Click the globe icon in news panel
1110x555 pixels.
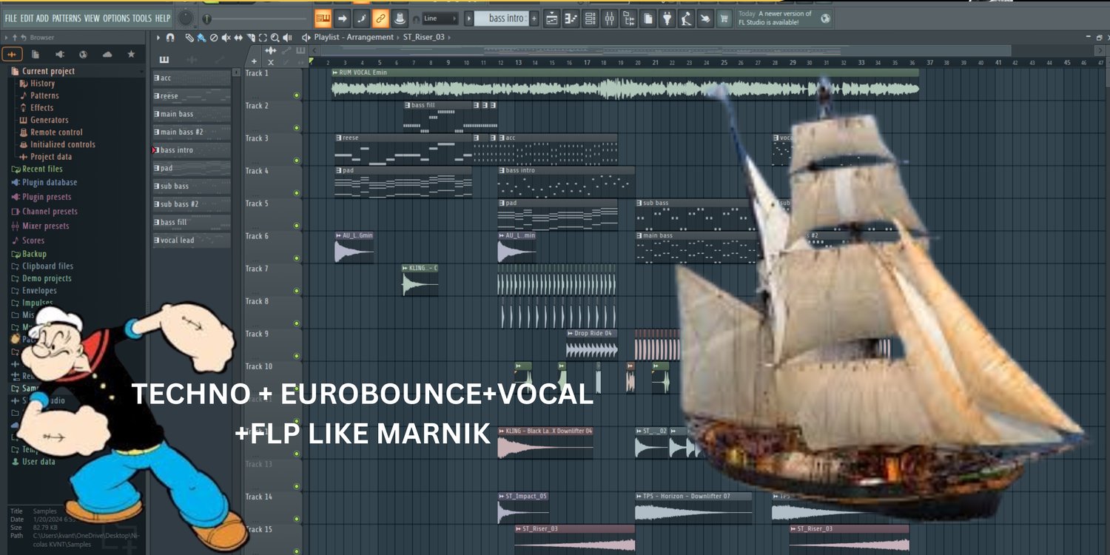tap(825, 18)
